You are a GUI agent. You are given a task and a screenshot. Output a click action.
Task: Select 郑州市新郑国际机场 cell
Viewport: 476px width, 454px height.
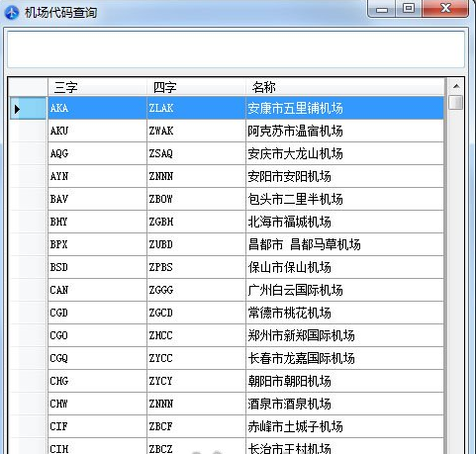click(344, 335)
